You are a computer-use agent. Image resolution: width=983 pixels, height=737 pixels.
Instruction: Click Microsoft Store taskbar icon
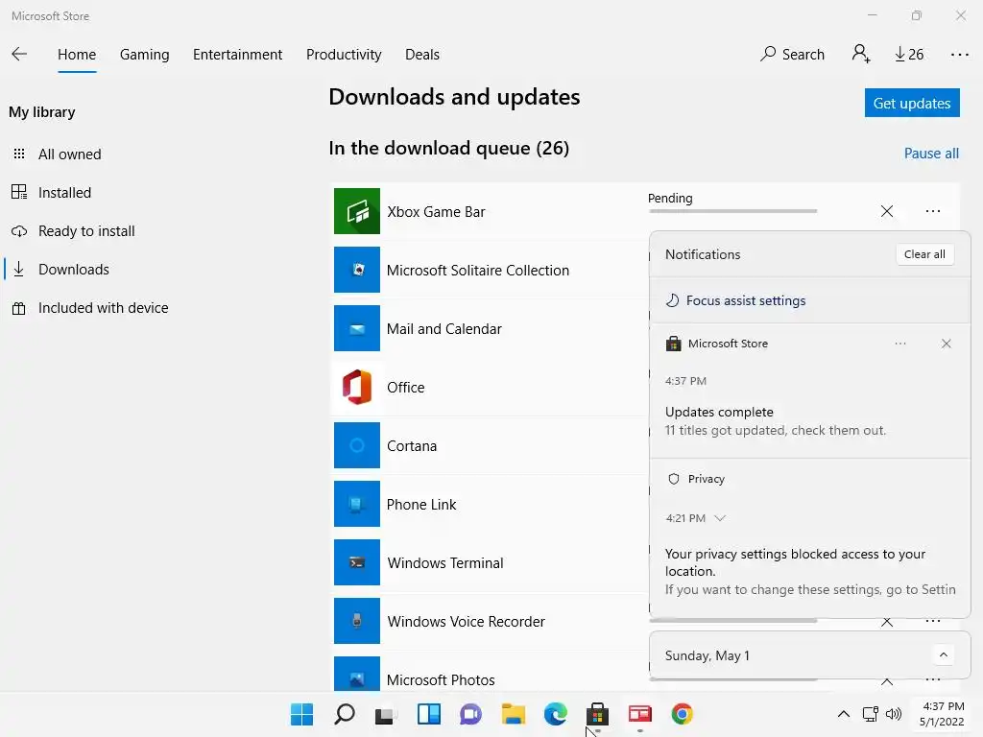point(597,714)
